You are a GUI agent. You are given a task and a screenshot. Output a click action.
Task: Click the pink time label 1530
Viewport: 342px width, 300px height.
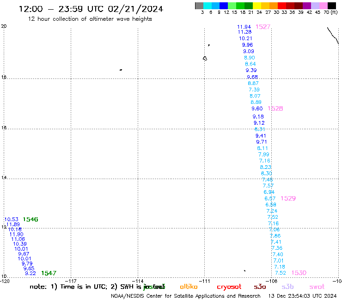pyautogui.click(x=299, y=273)
